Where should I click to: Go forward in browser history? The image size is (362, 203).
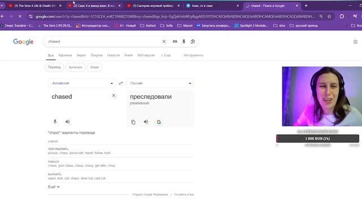[x=11, y=16]
